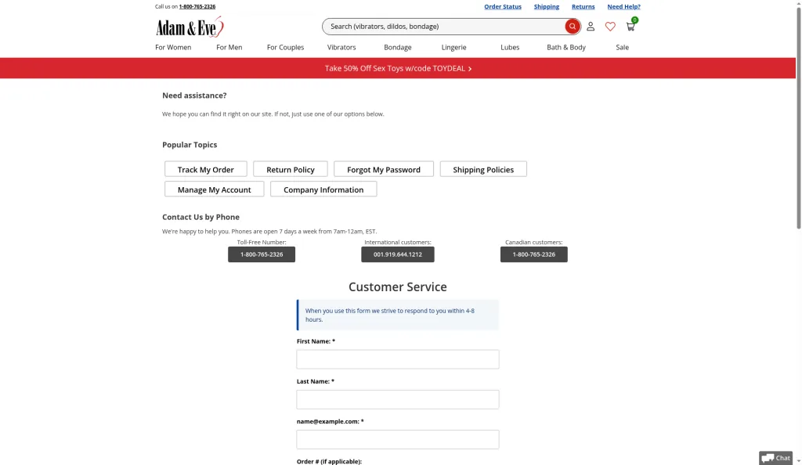Open the wishlist heart icon

tap(610, 27)
